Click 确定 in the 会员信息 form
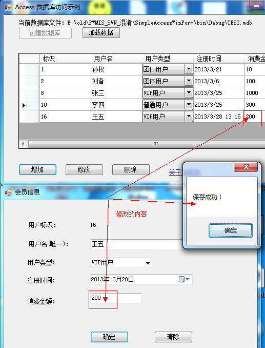This screenshot has width=265, height=348. click(109, 337)
